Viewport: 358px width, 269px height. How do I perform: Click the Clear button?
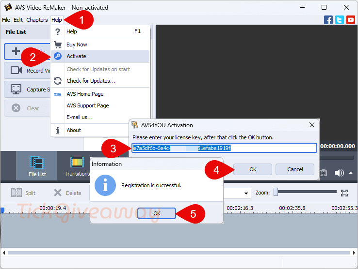pyautogui.click(x=27, y=108)
